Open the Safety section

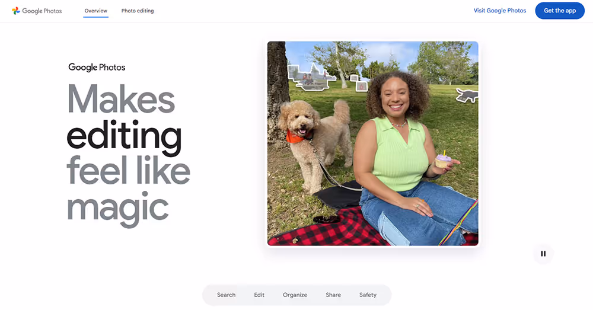[368, 295]
